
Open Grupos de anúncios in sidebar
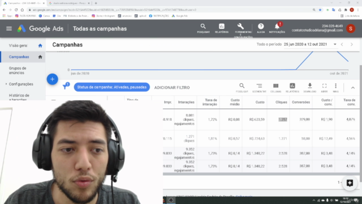pos(18,70)
